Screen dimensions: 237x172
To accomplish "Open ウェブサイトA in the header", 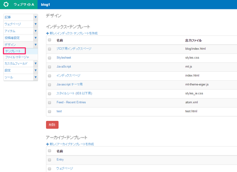I will [x=24, y=4].
